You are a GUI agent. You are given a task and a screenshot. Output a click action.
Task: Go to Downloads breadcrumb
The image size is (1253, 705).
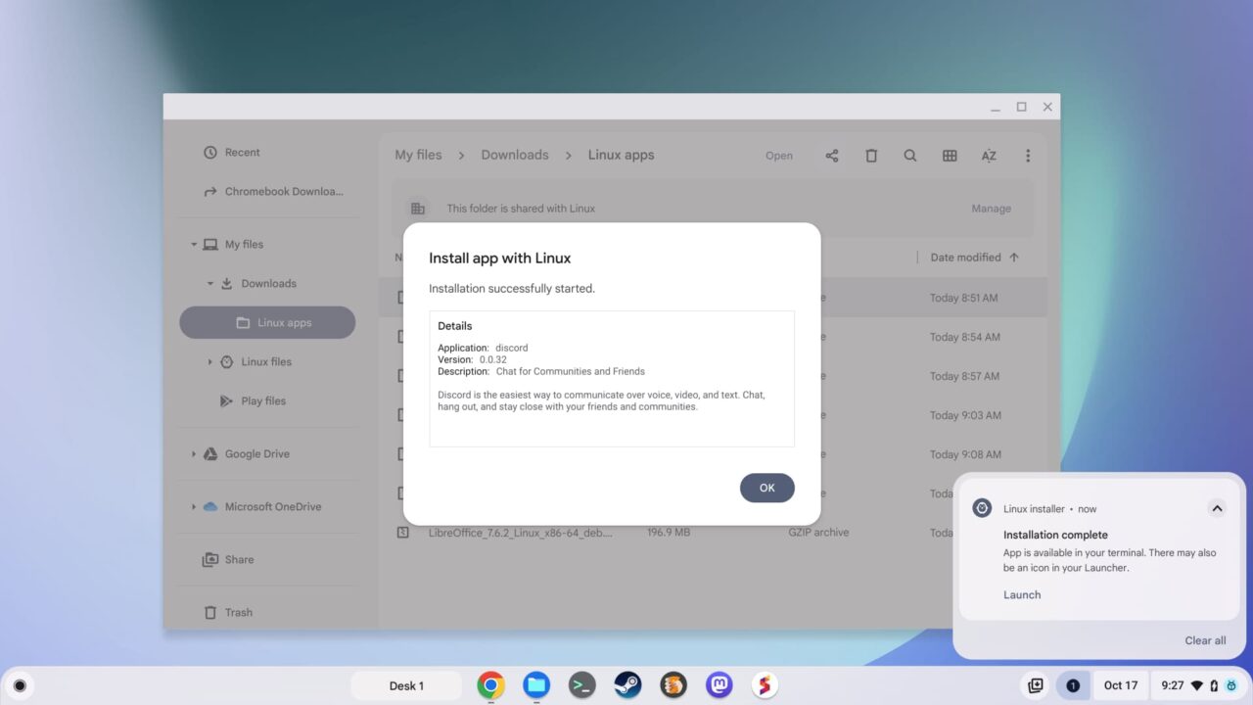pos(515,155)
